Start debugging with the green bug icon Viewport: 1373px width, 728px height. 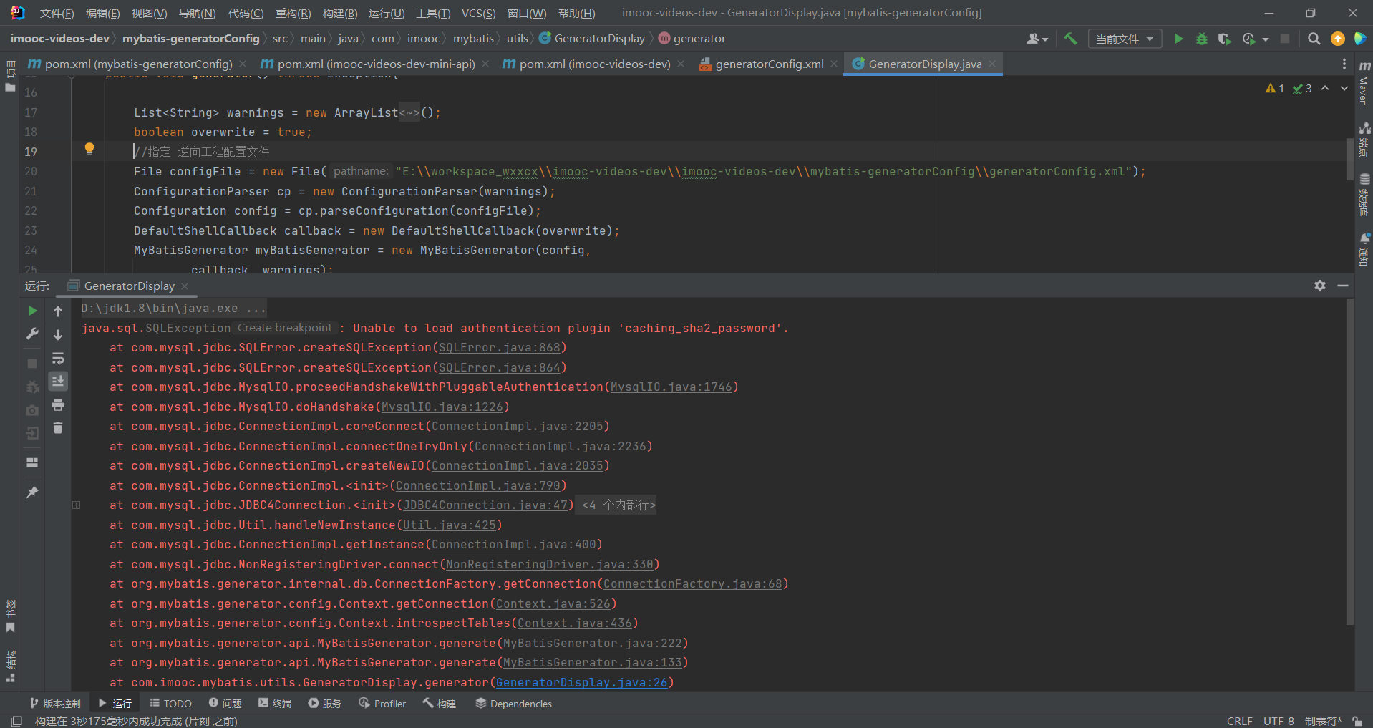coord(1202,39)
